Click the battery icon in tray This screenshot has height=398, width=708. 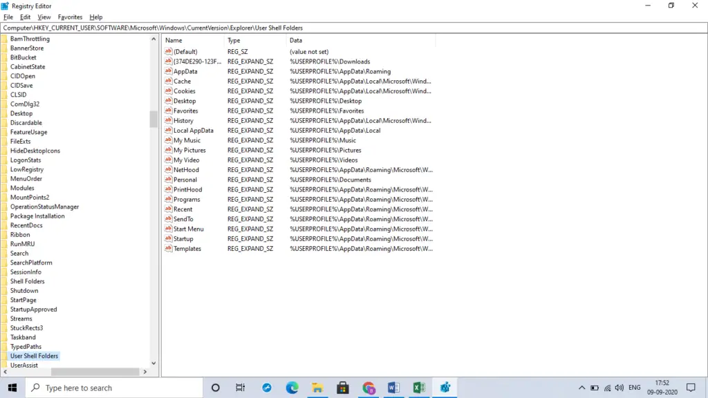pyautogui.click(x=594, y=388)
